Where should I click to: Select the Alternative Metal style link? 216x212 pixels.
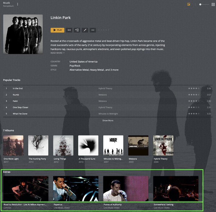(79, 70)
